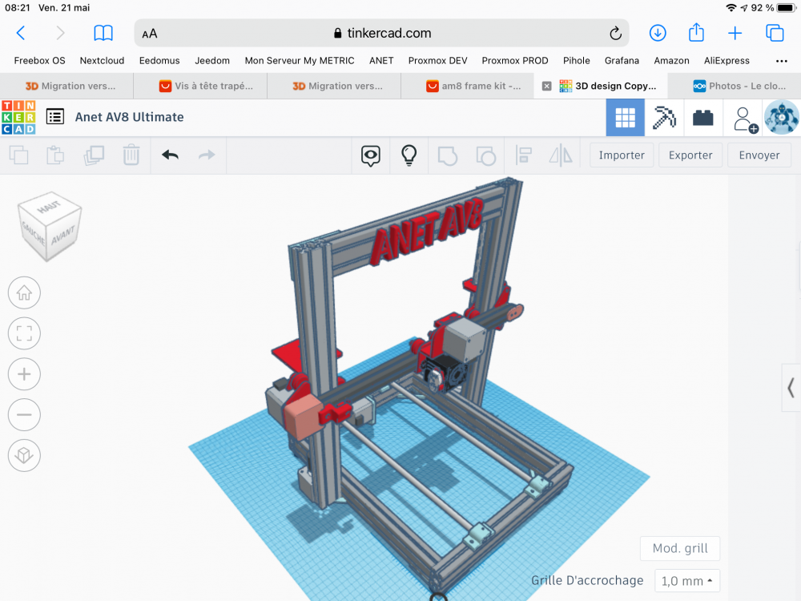Edit the Anet AV8 Ultimate design name
The height and width of the screenshot is (601, 801).
129,117
